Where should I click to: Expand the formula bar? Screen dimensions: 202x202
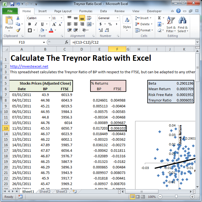point(197,42)
